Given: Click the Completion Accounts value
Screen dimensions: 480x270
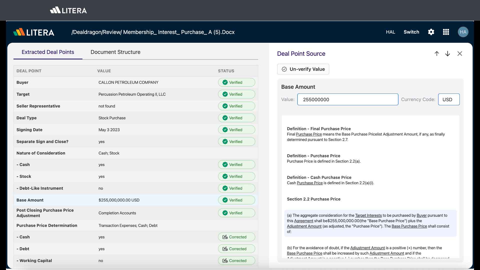Looking at the screenshot, I should tap(117, 213).
